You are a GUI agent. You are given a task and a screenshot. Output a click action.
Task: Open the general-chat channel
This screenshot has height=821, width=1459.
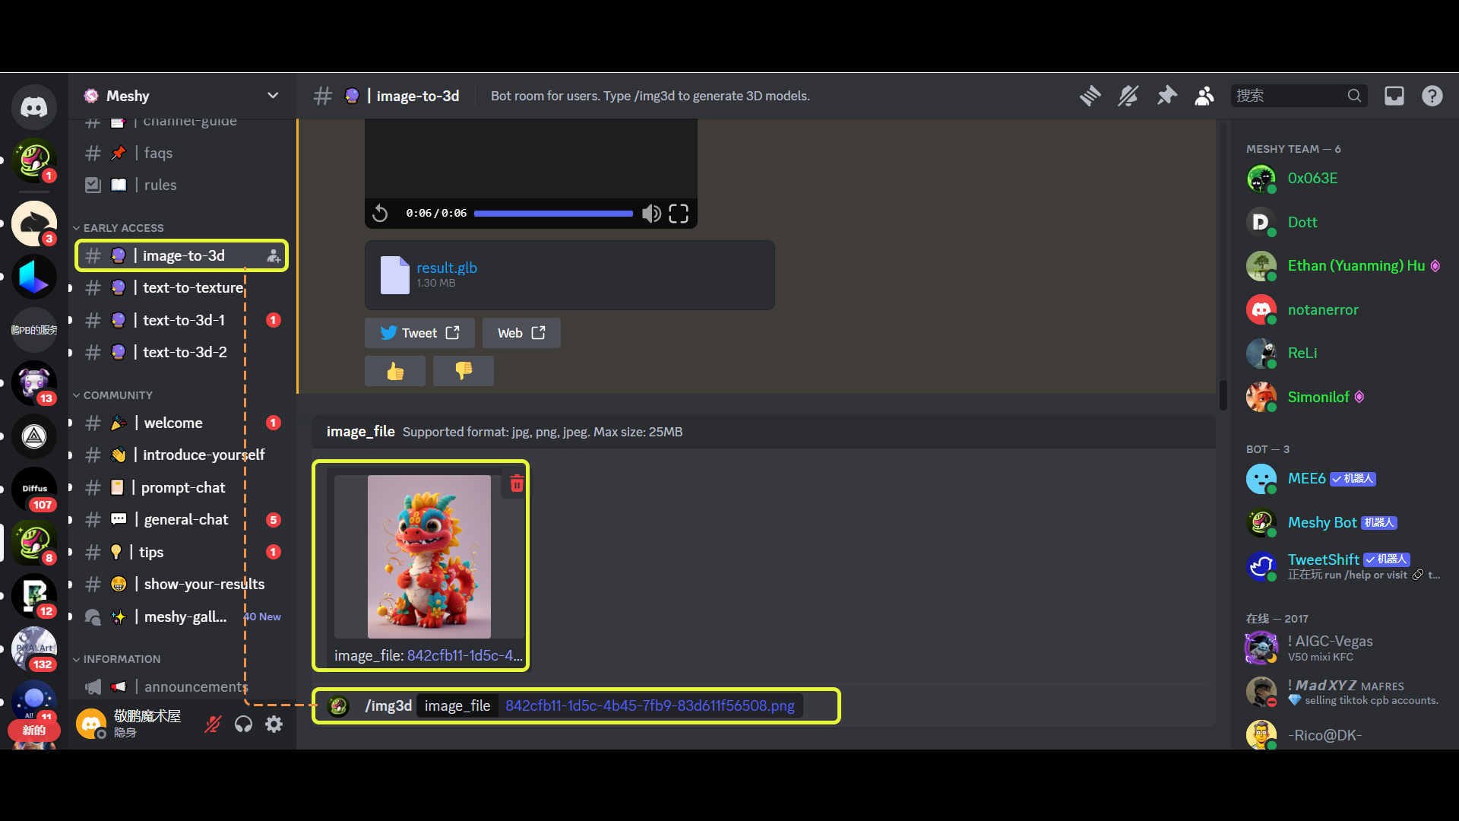click(185, 520)
